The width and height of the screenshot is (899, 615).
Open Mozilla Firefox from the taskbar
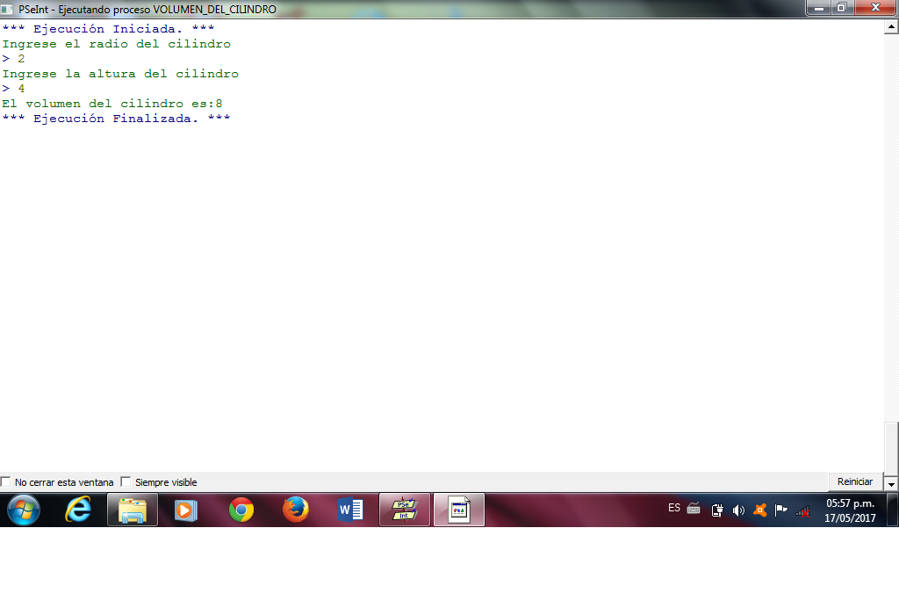(296, 510)
